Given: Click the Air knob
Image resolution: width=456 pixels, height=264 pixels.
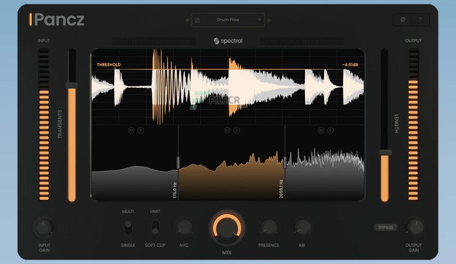Looking at the screenshot, I should click(x=302, y=227).
